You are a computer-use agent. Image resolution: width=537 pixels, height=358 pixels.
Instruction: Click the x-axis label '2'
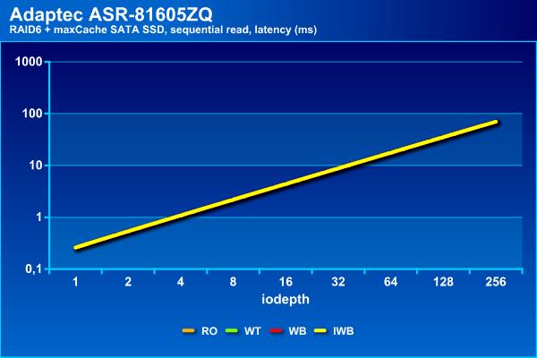128,282
